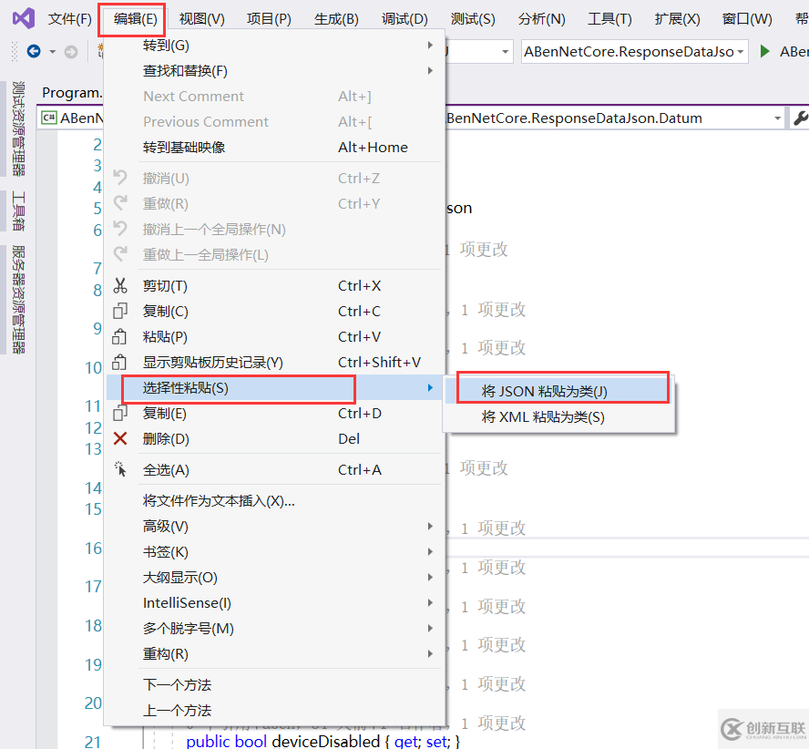Open the 编辑(E) menu

click(135, 19)
